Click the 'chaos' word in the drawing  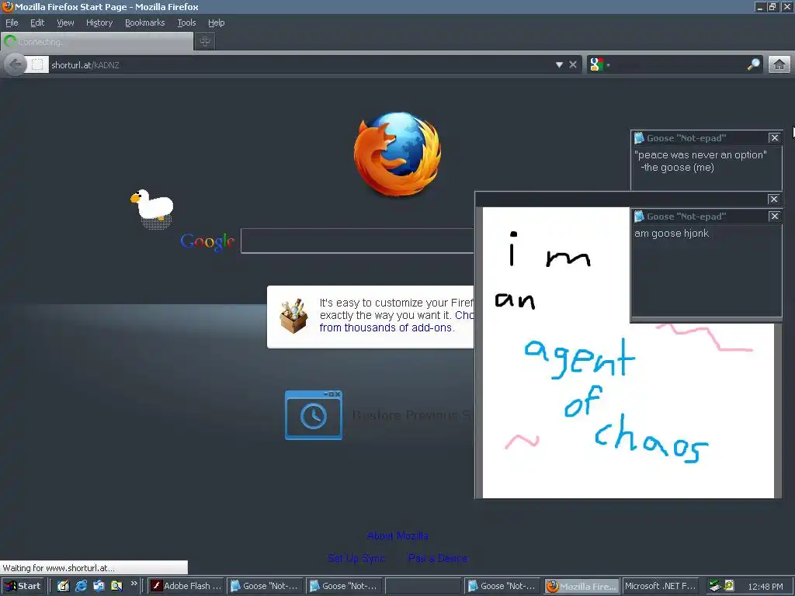[x=651, y=438]
